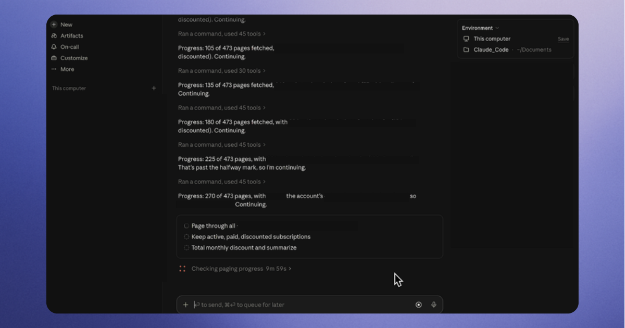Expand the tools row above 'Progress: 225 of 473'

[222, 145]
